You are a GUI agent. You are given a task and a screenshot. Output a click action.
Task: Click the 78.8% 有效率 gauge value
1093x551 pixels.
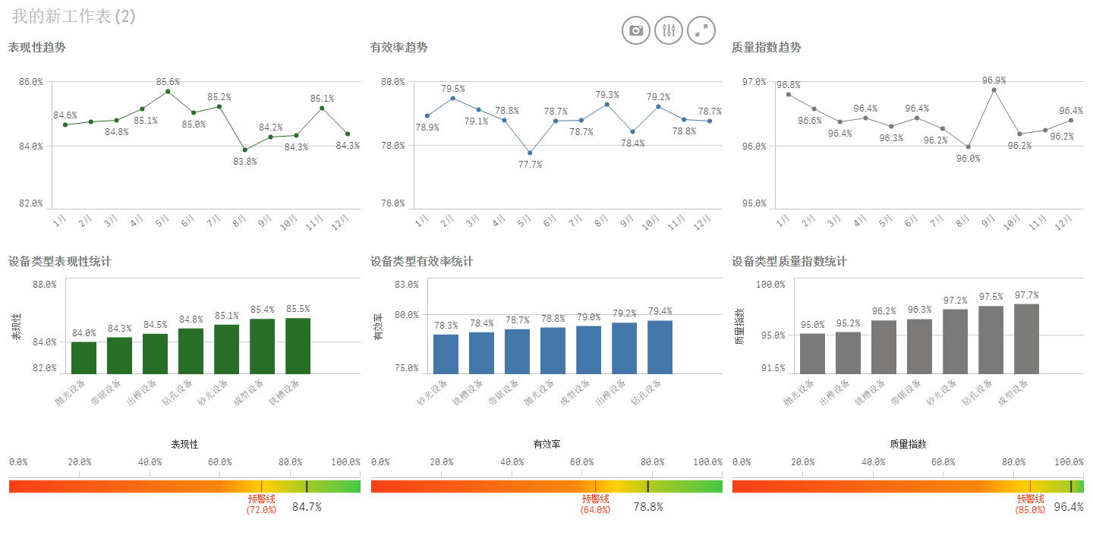(648, 506)
